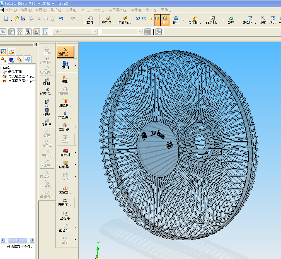Click the 除料 cutout tool
Screen dimensions: 281x259
coord(47,82)
